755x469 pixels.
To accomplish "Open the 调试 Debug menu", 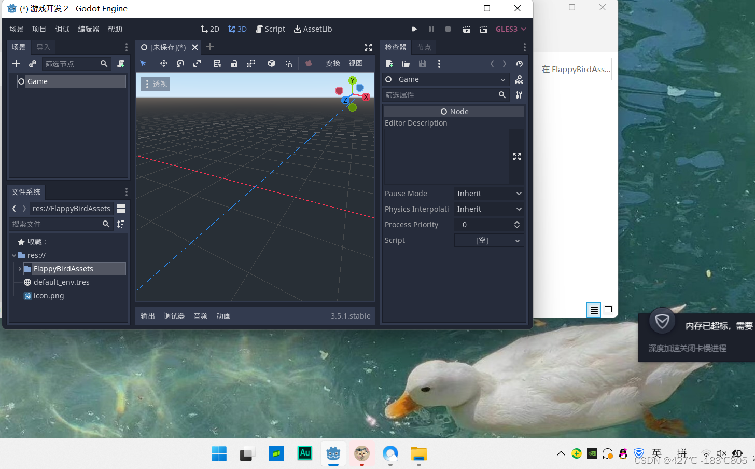I will click(x=63, y=29).
